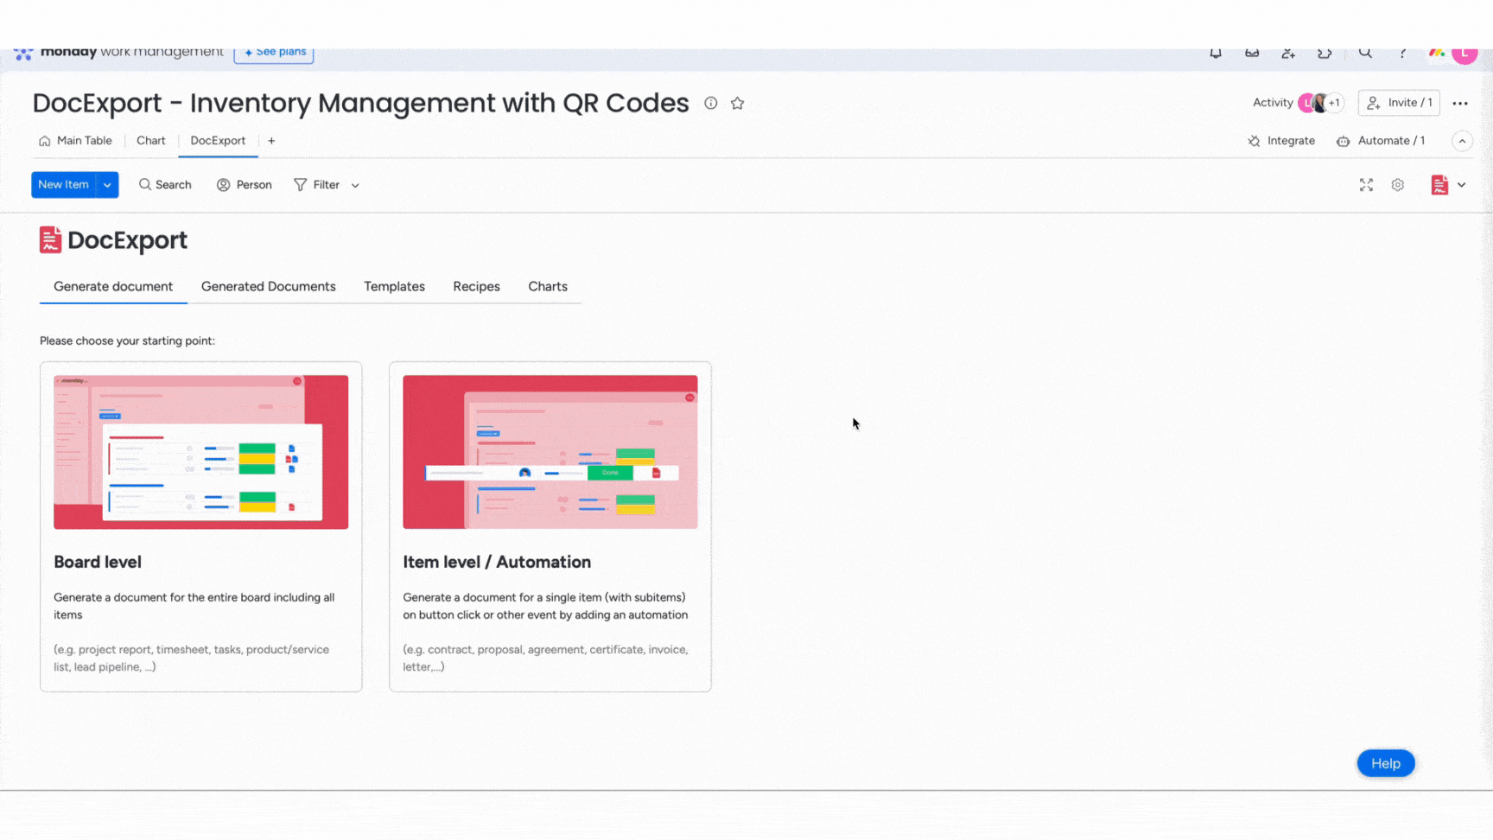Click the Automate robot icon
The height and width of the screenshot is (840, 1493).
tap(1343, 141)
